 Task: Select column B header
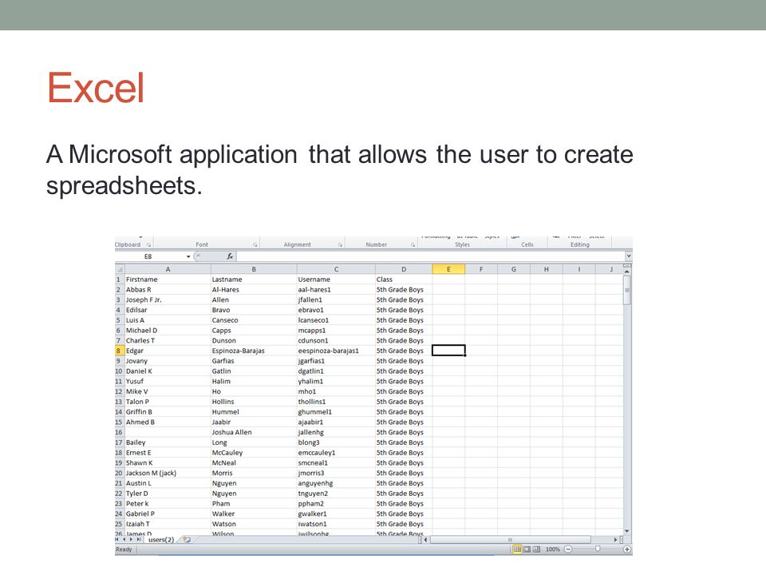[x=254, y=269]
